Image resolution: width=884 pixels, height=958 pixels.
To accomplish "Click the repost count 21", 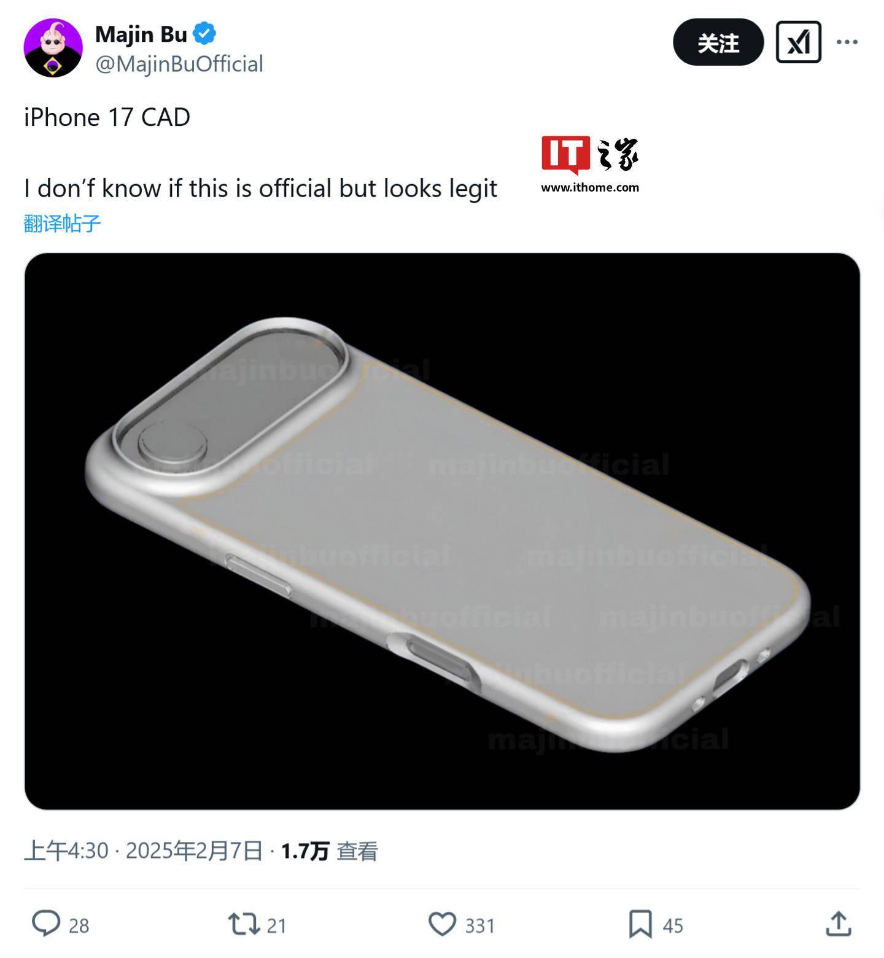I will [277, 925].
